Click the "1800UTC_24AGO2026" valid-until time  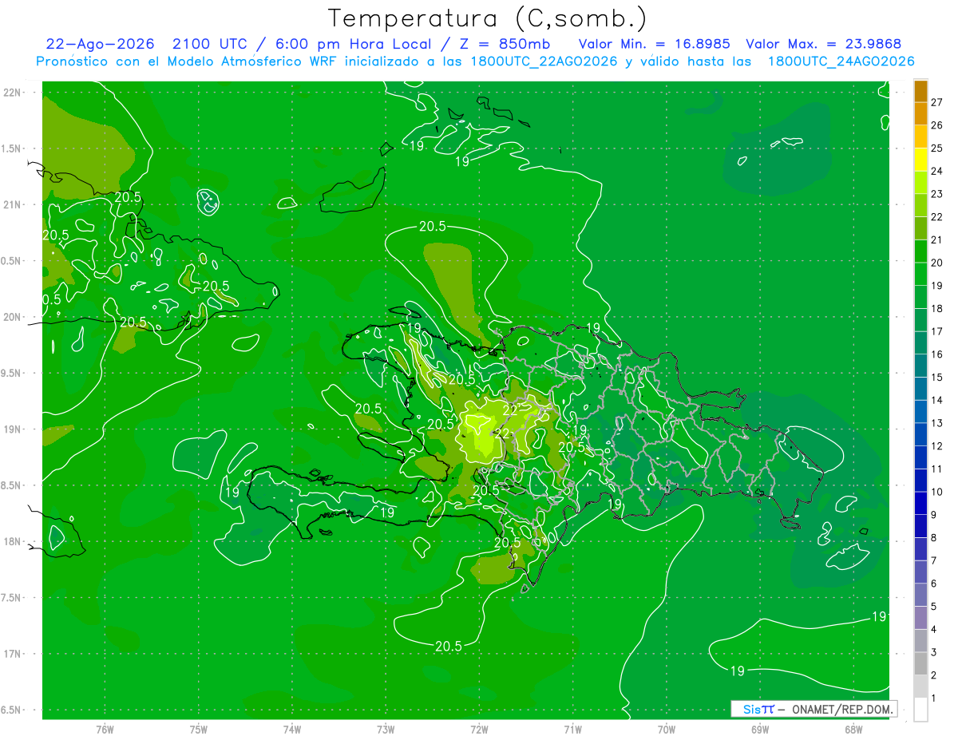point(841,61)
